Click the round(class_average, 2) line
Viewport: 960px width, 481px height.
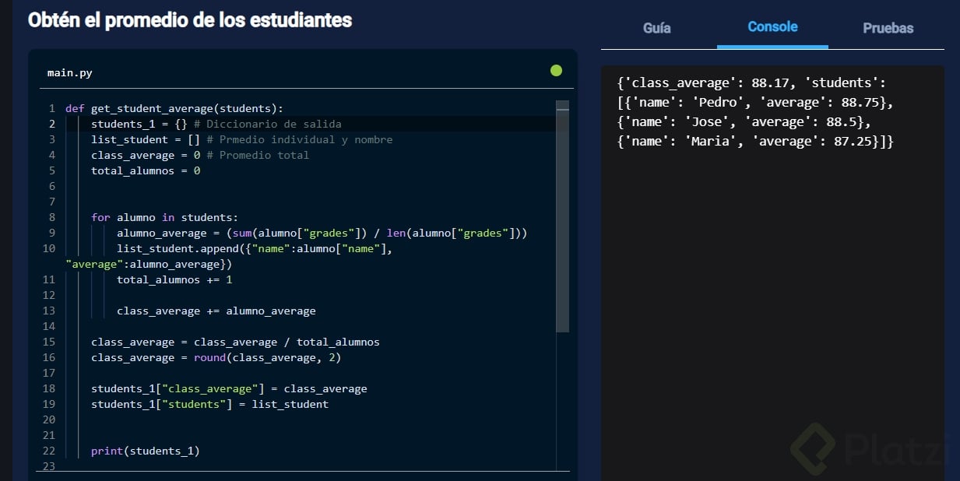[216, 357]
